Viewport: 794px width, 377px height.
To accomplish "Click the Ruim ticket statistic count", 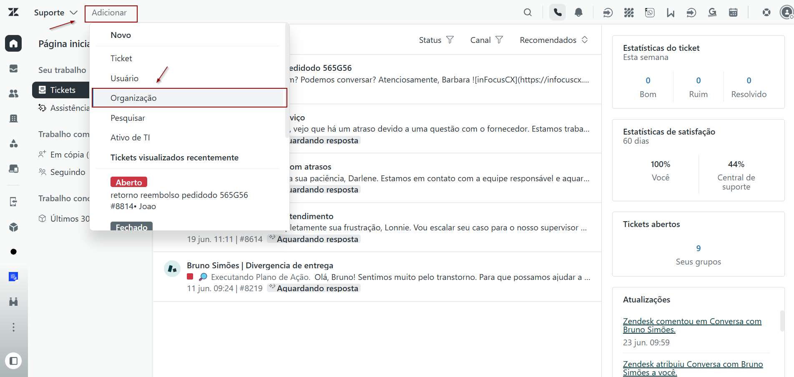I will pyautogui.click(x=699, y=80).
